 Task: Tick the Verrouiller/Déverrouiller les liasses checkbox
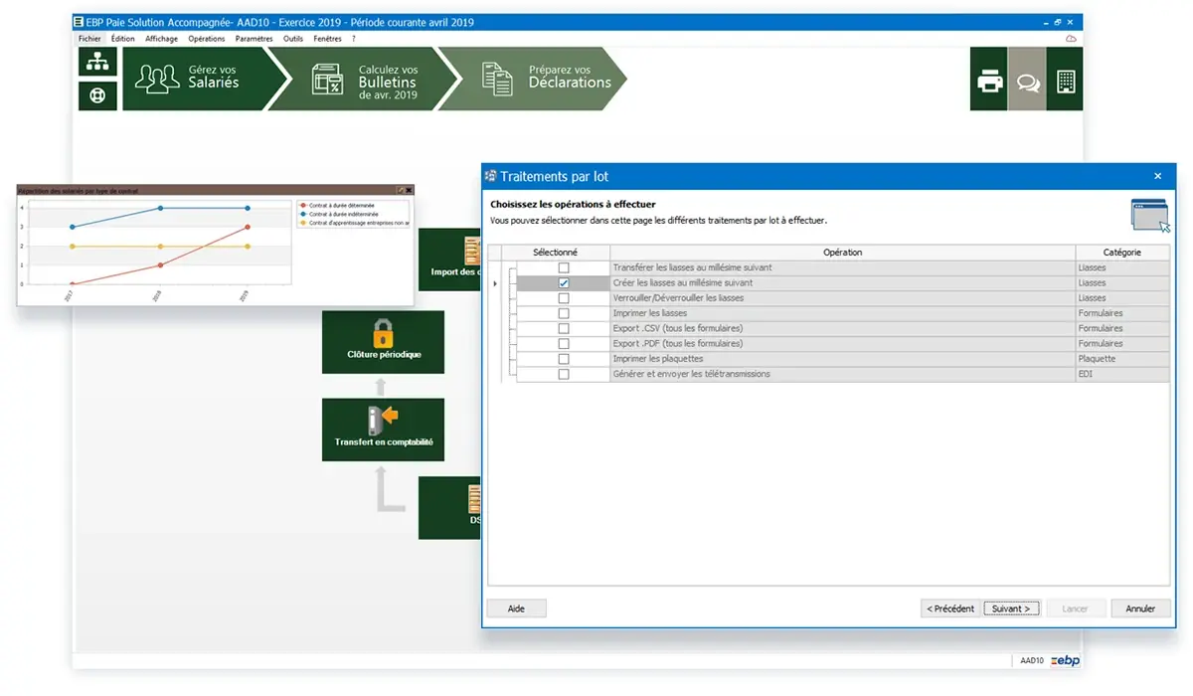coord(564,298)
